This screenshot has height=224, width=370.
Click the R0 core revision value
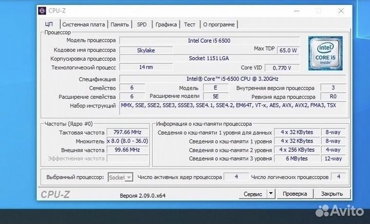tap(333, 97)
